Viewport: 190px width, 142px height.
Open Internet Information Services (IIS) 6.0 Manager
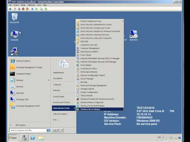100,58
